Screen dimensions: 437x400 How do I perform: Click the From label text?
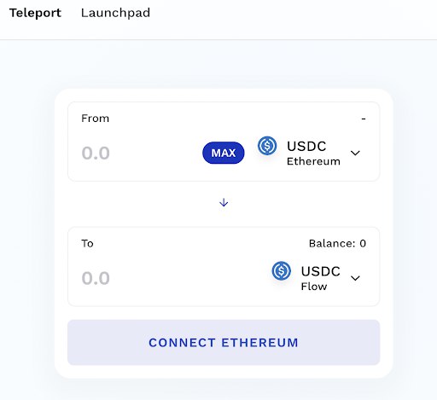click(x=95, y=119)
